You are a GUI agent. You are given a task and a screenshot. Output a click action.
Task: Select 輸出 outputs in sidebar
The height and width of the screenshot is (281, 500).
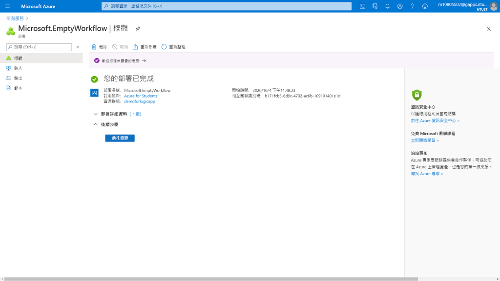[42, 78]
